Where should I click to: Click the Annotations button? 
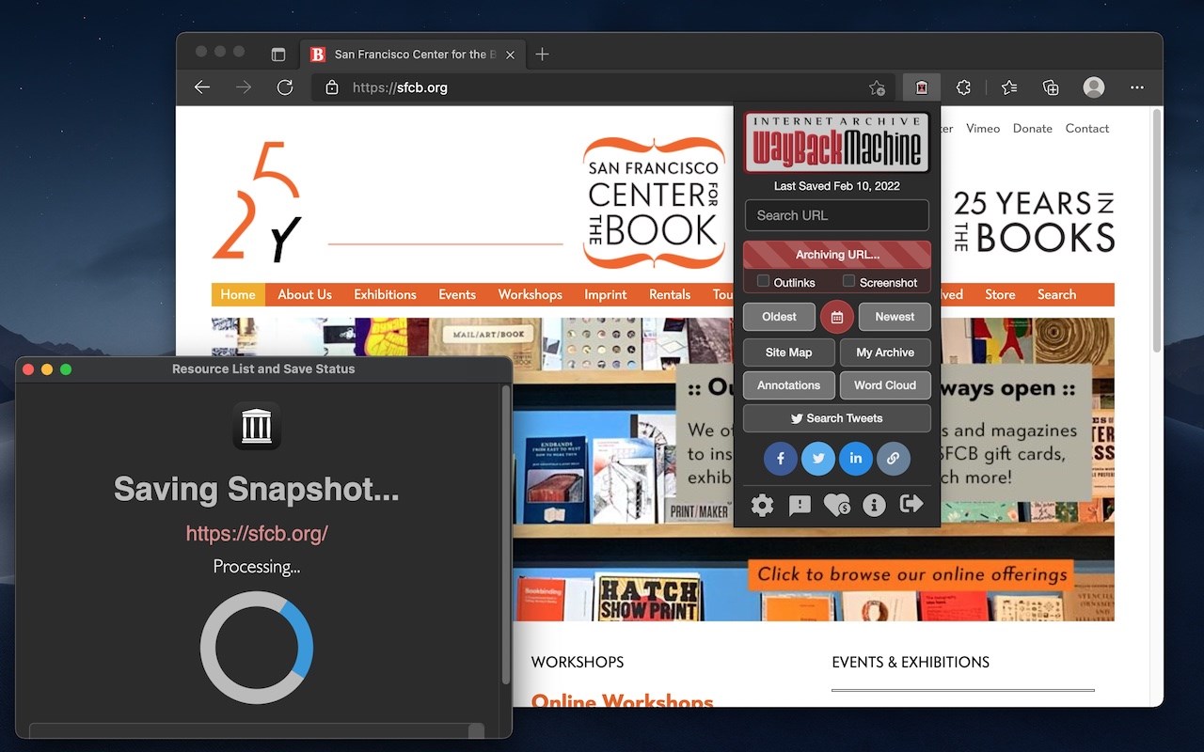coord(788,385)
